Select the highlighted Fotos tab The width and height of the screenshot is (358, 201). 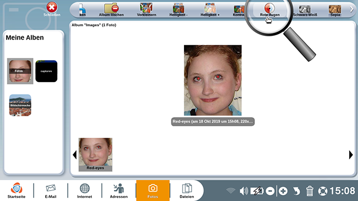[153, 191]
